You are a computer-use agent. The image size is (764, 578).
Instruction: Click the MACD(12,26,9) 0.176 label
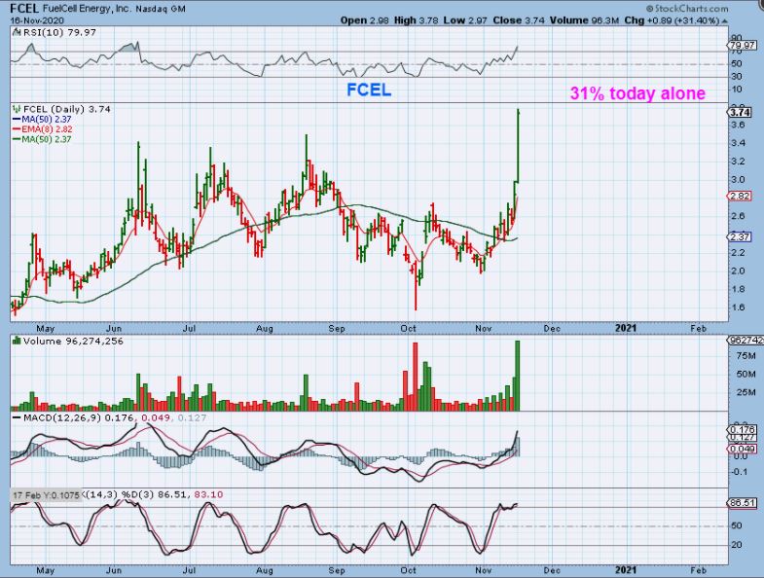(78, 418)
